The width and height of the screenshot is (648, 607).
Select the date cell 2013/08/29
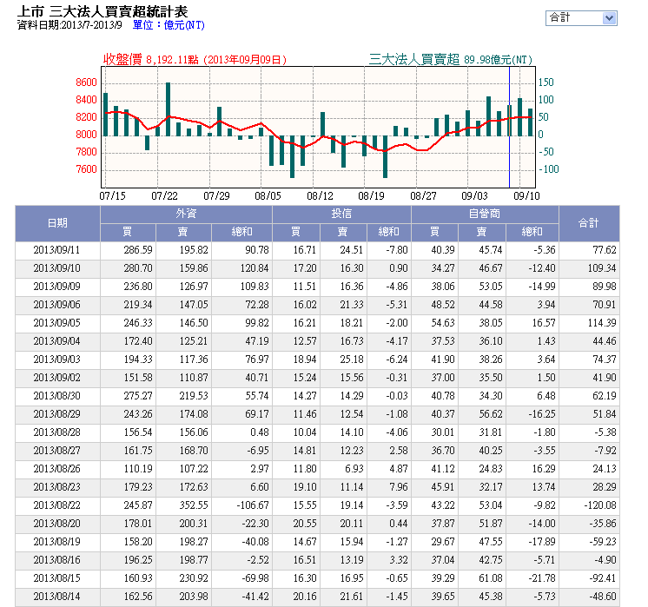tap(57, 414)
